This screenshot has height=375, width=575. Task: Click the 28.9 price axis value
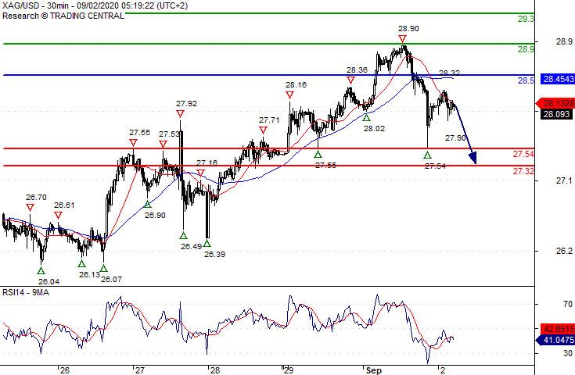click(564, 41)
